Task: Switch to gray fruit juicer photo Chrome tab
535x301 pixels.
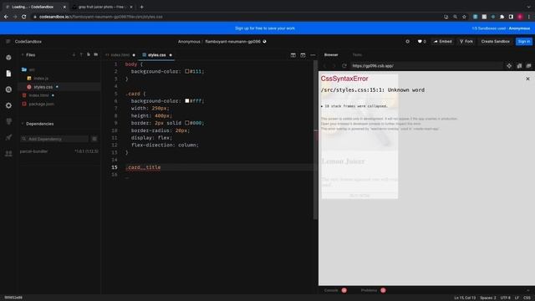Action: (101, 7)
